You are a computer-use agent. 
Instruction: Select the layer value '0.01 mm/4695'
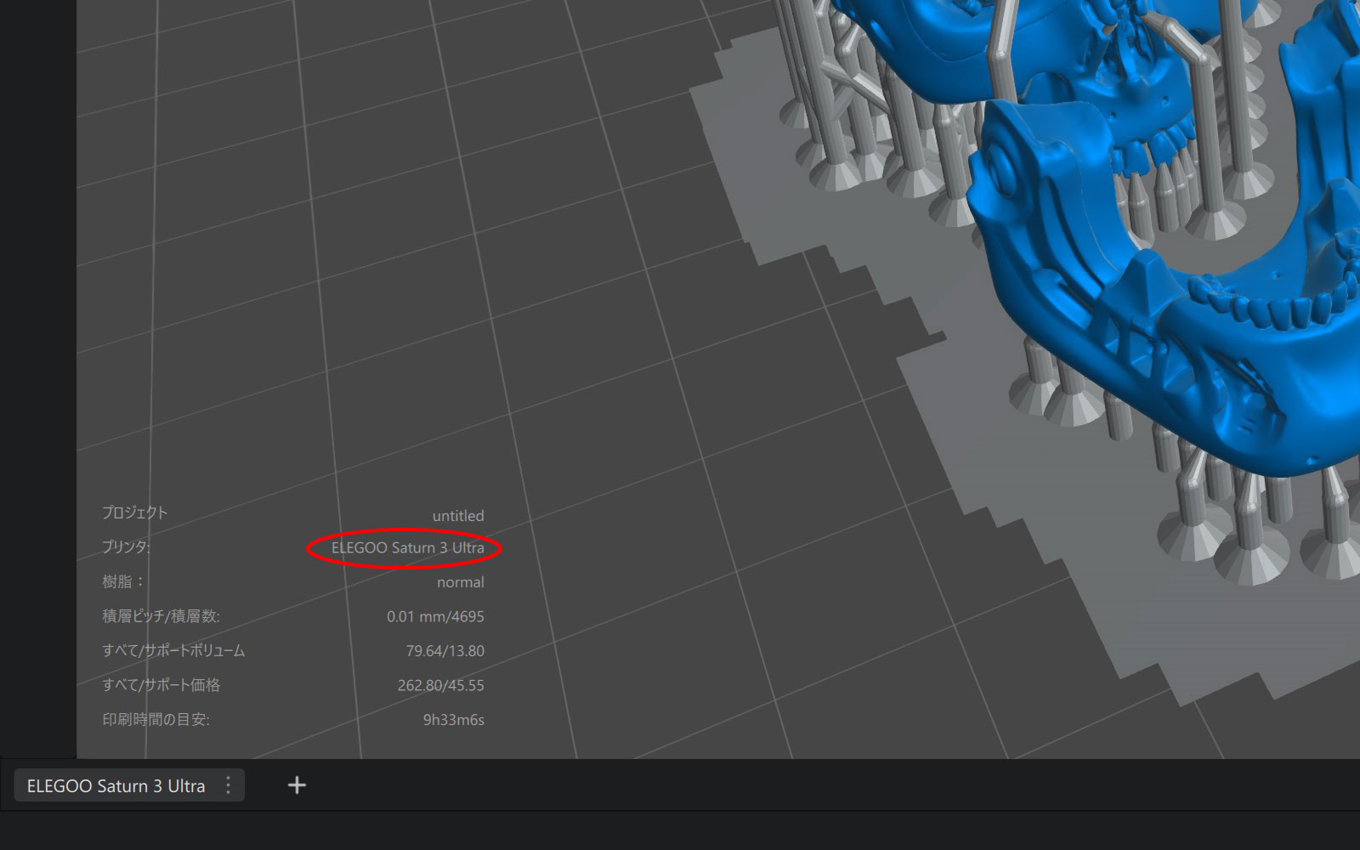(x=435, y=617)
